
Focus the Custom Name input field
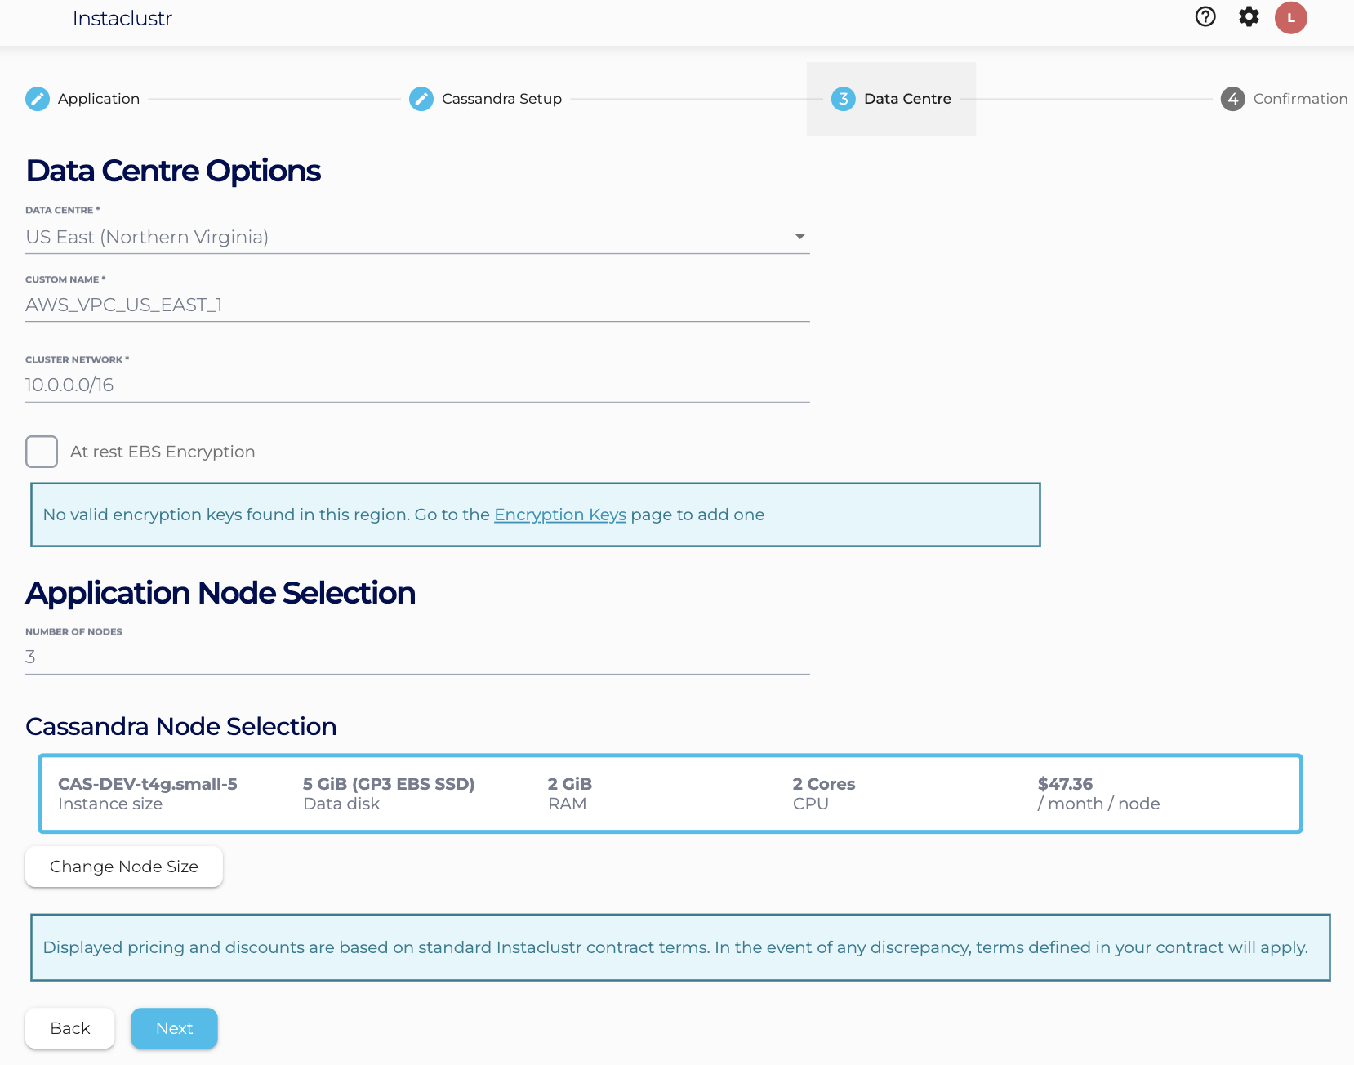click(x=416, y=305)
